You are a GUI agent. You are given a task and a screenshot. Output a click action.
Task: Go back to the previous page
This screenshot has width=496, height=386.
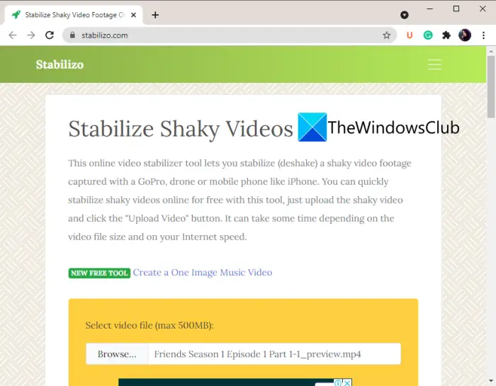pyautogui.click(x=13, y=35)
